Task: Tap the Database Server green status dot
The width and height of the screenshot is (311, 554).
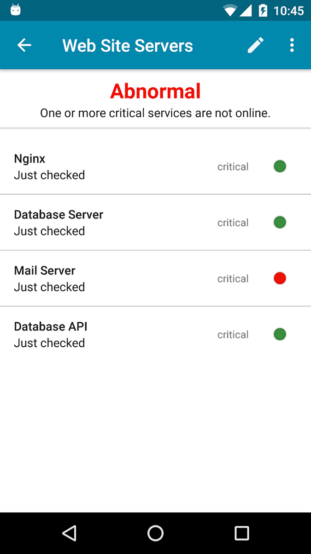Action: (x=280, y=223)
